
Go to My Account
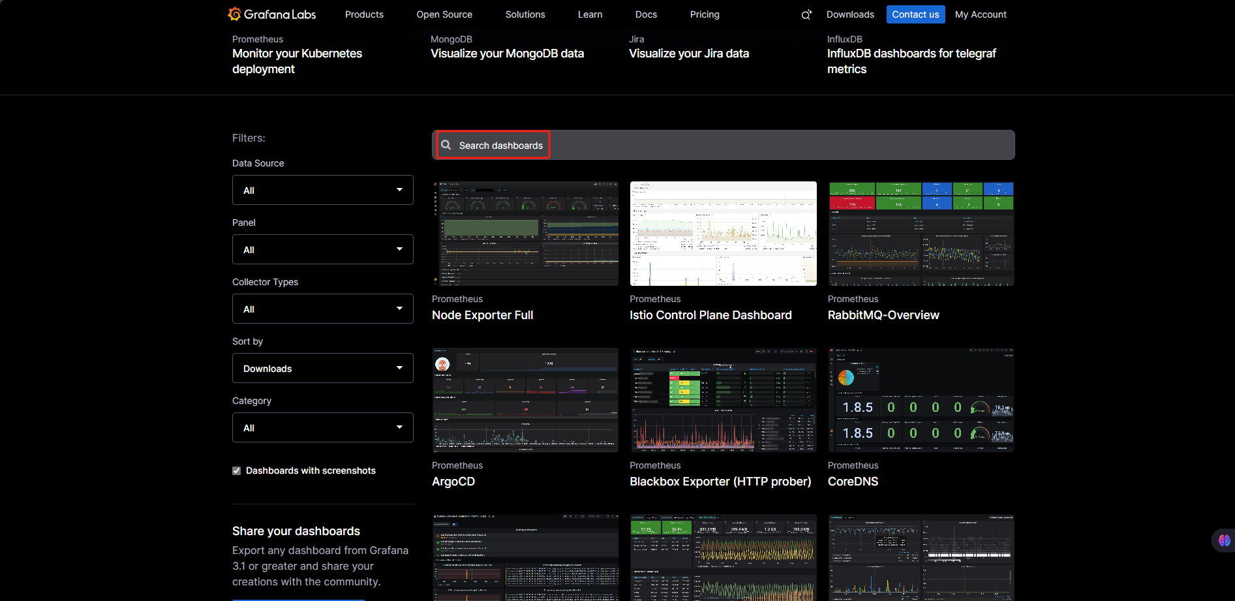(981, 14)
